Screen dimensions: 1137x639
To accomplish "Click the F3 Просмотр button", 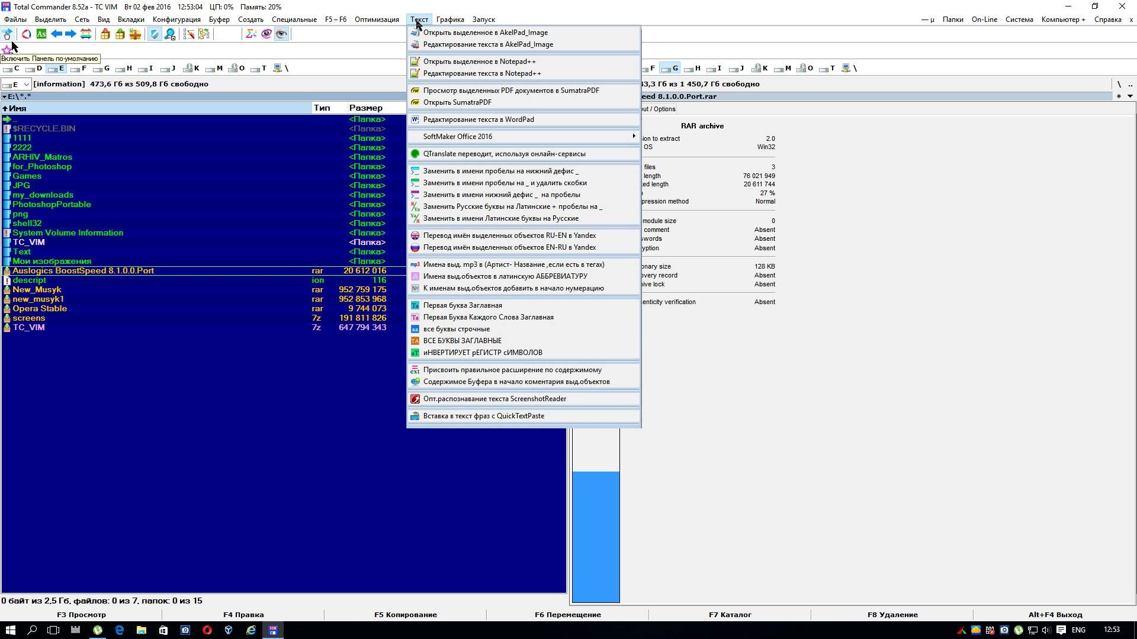I will pyautogui.click(x=81, y=615).
